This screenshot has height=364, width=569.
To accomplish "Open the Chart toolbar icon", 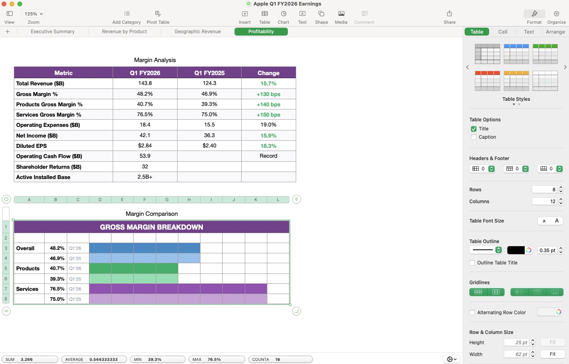I will tap(284, 14).
